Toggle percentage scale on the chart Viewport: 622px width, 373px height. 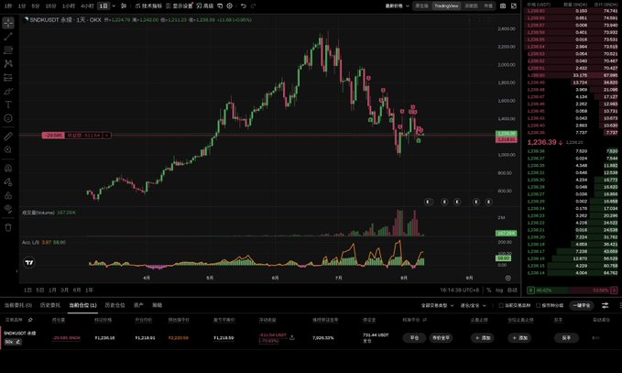(489, 291)
